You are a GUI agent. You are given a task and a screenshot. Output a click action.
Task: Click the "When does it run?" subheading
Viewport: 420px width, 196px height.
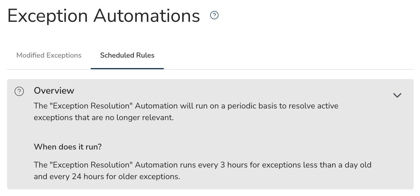click(68, 147)
